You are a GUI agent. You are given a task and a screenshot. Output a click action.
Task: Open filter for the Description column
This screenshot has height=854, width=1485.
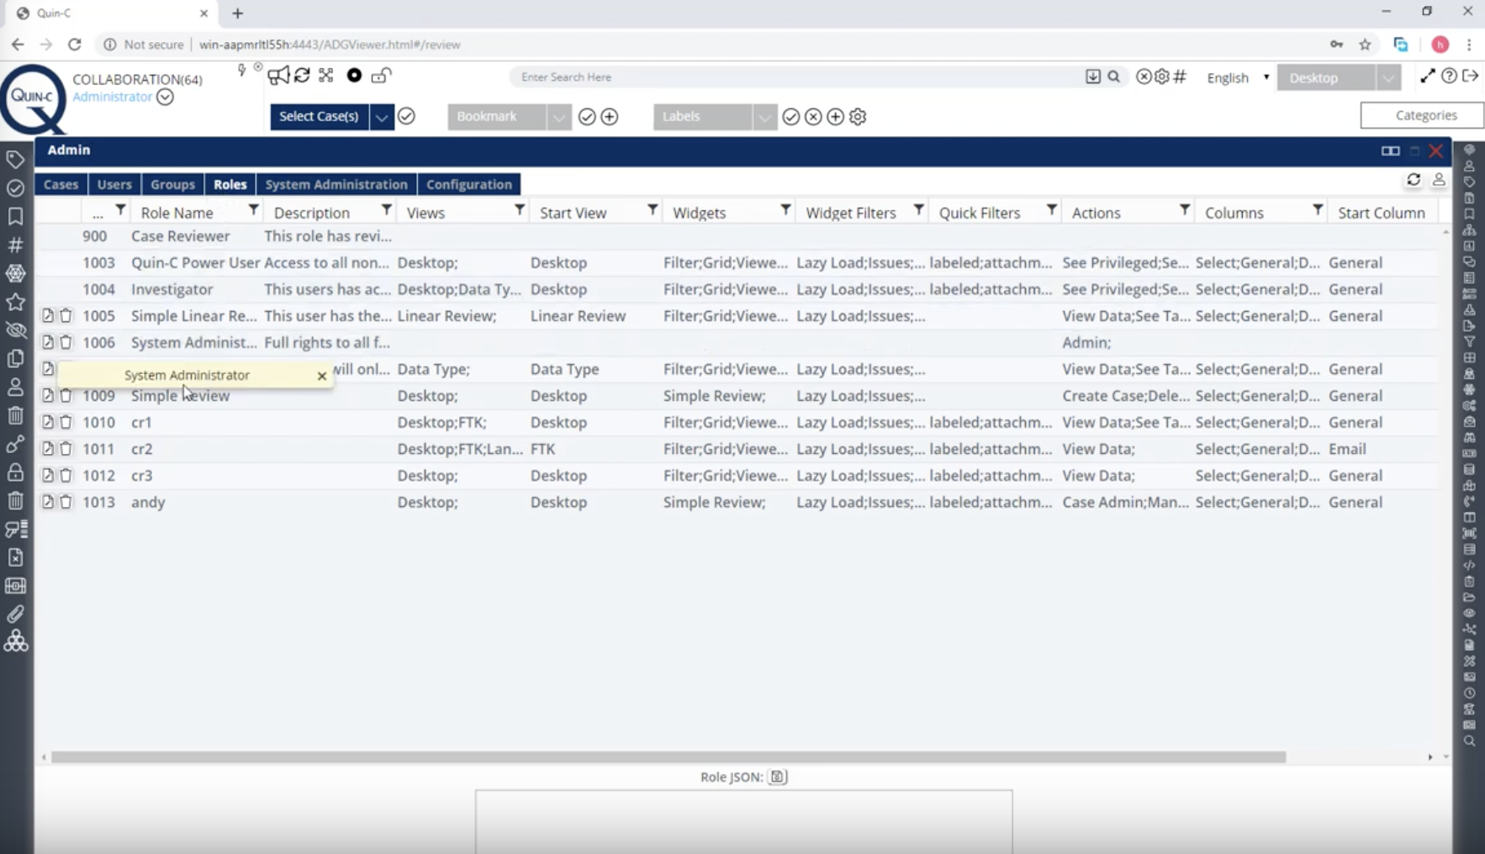pyautogui.click(x=386, y=209)
